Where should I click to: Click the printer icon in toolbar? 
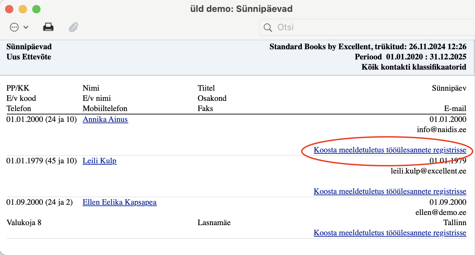(48, 27)
